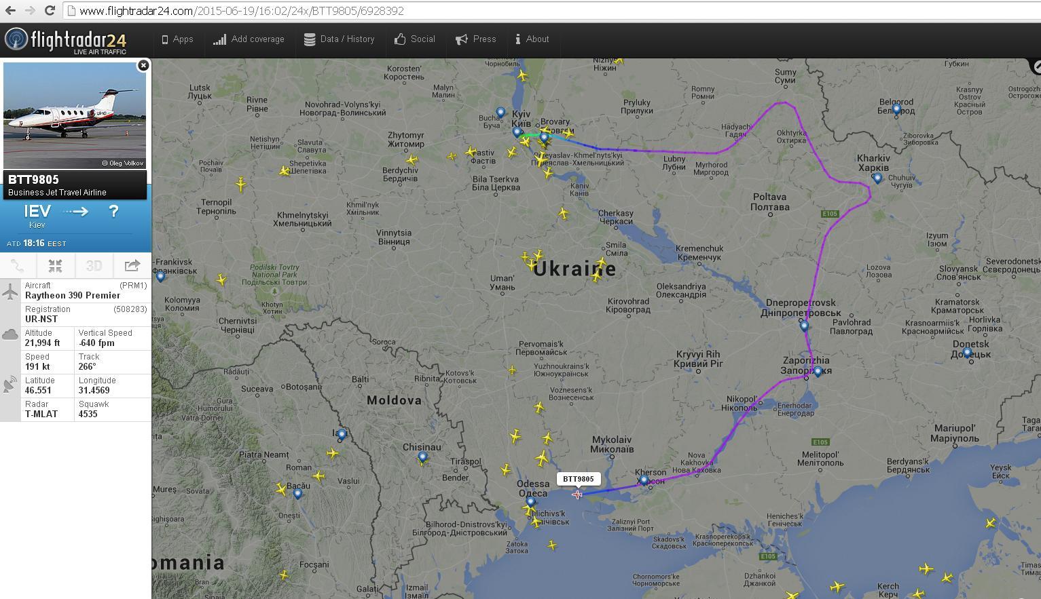Open the Add coverage menu

[x=249, y=39]
